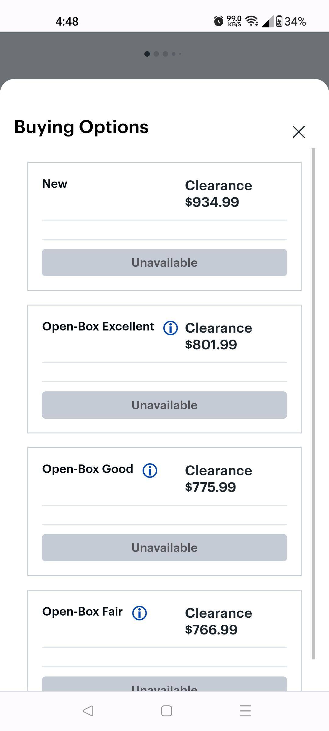Tap Unavailable button under Open-Box Good
This screenshot has width=329, height=731.
coord(164,548)
